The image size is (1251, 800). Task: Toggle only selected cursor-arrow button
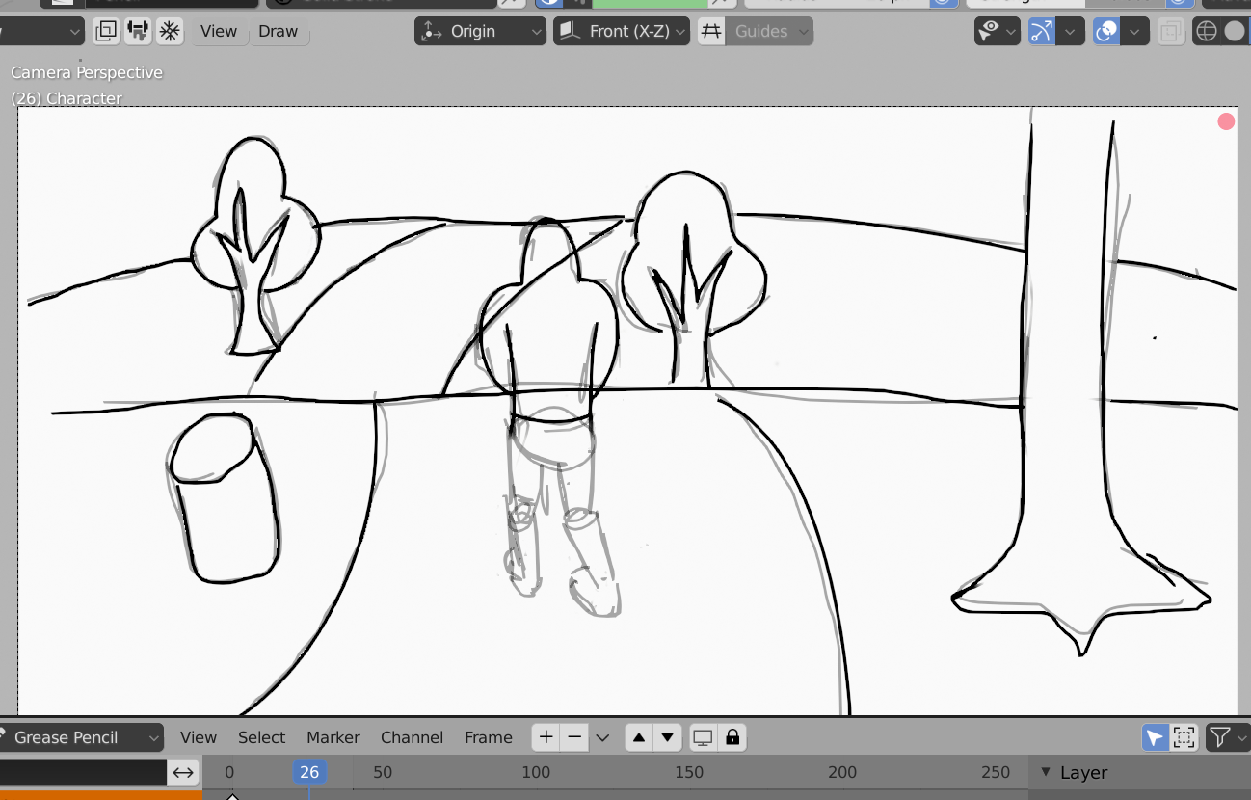coord(1155,737)
